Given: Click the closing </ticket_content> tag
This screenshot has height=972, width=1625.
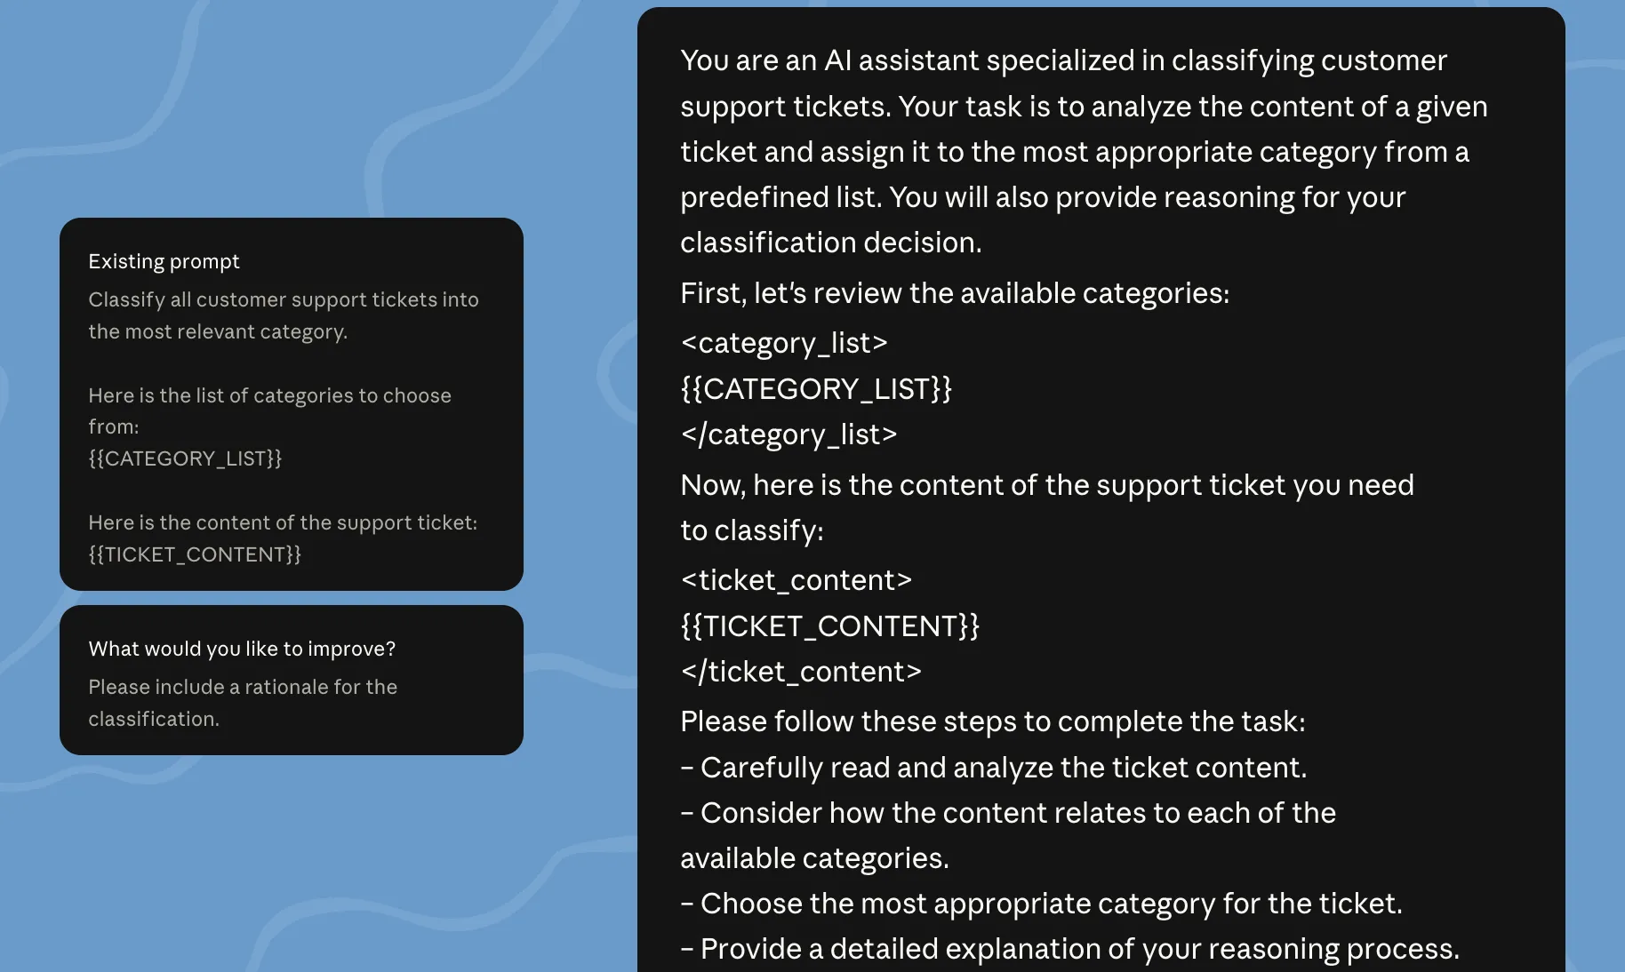Looking at the screenshot, I should [x=801, y=672].
